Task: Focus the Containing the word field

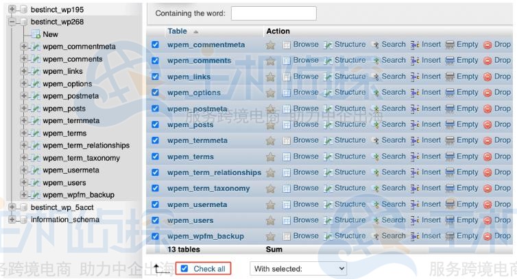Action: [274, 13]
